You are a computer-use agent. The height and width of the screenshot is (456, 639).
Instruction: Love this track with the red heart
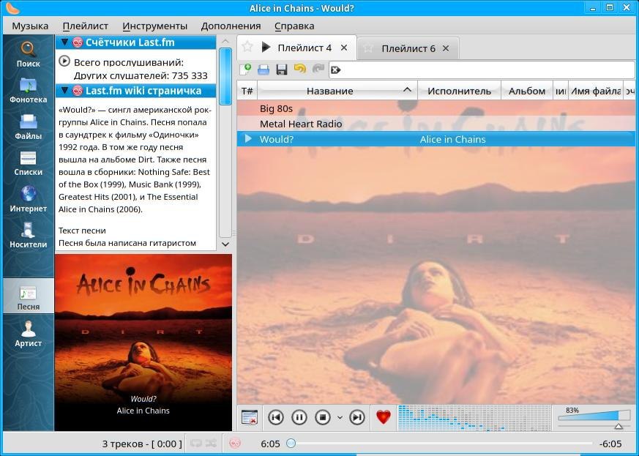(383, 417)
